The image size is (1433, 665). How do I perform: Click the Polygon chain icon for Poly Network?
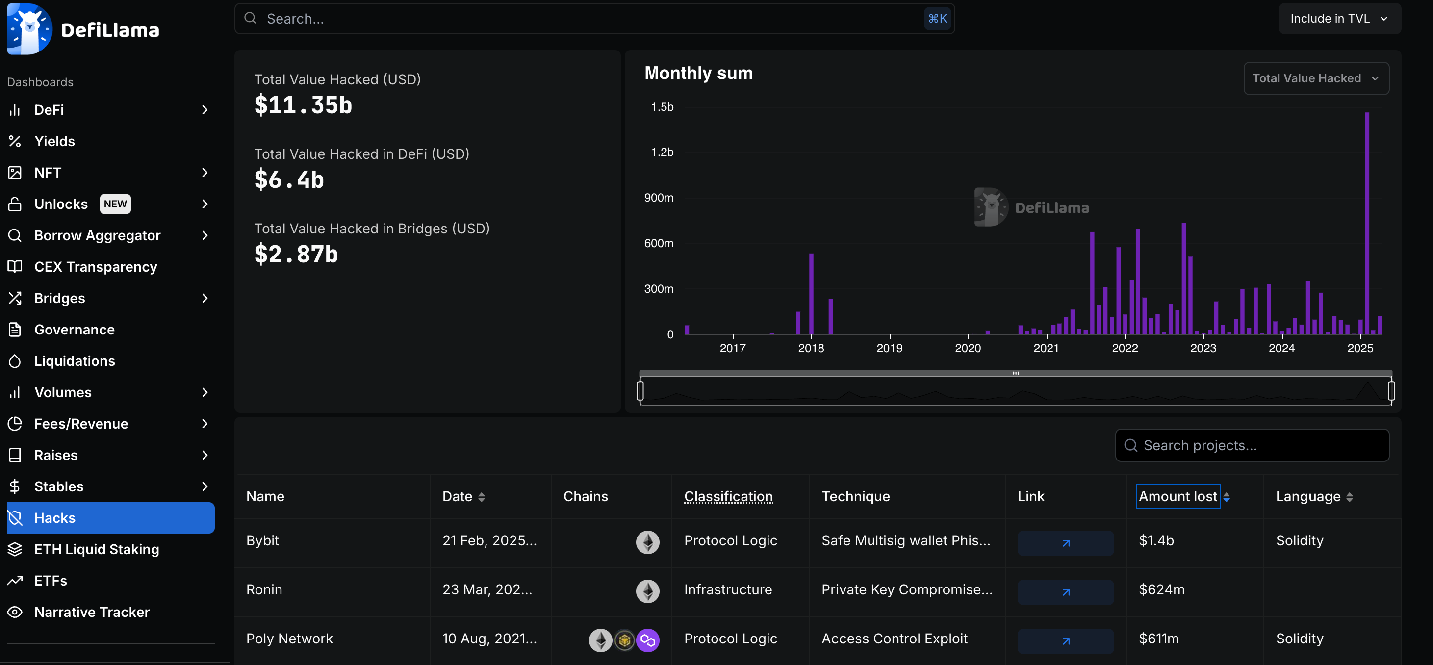click(647, 640)
